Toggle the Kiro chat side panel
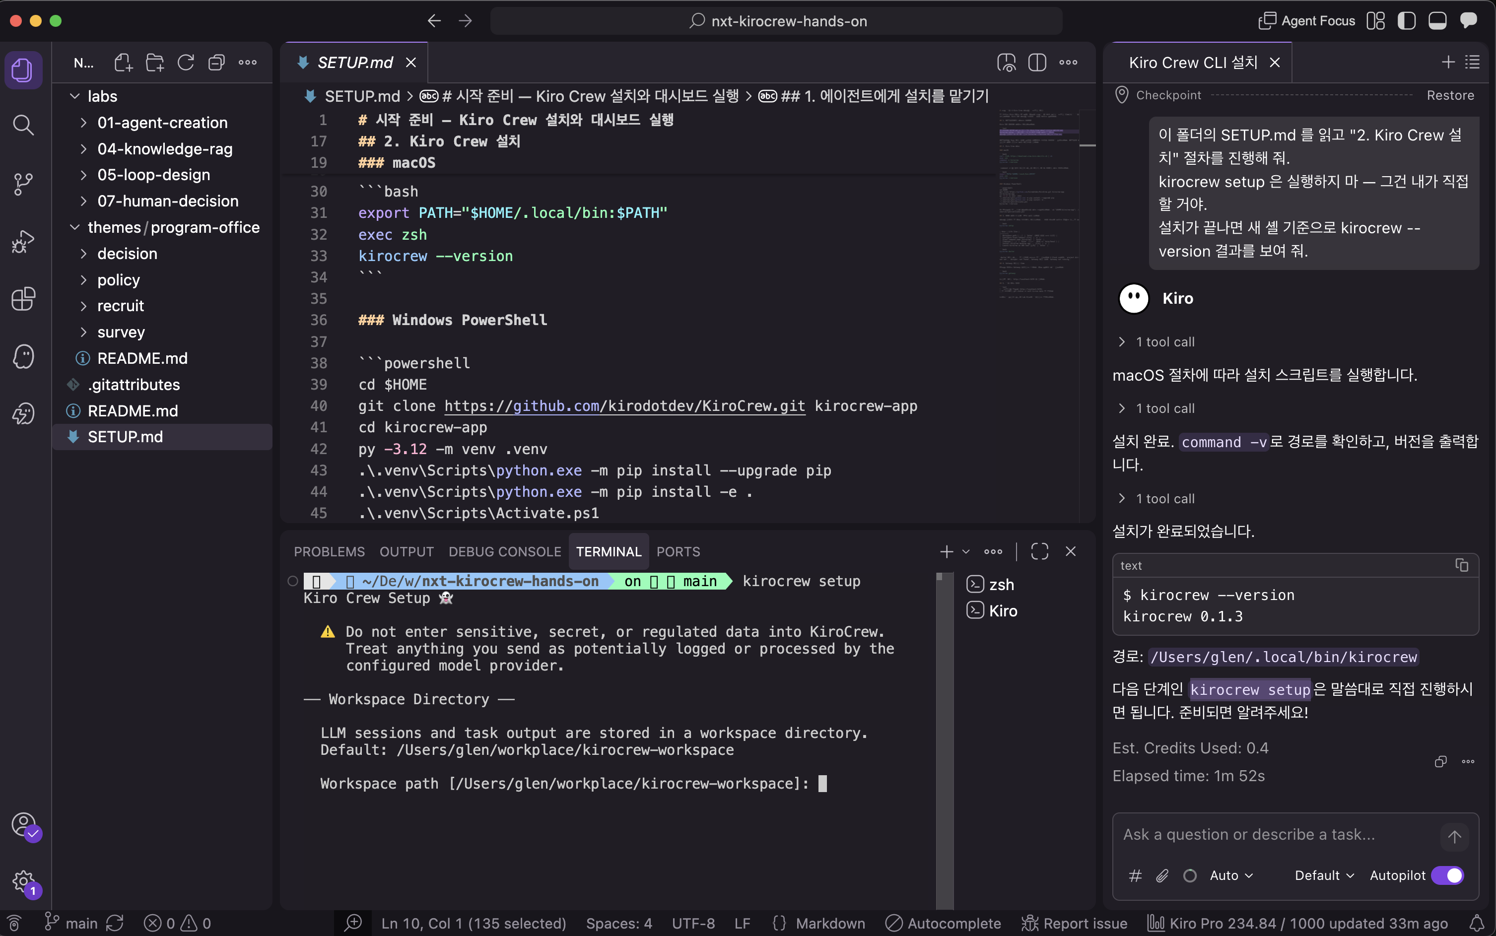The width and height of the screenshot is (1496, 936). click(x=1468, y=21)
